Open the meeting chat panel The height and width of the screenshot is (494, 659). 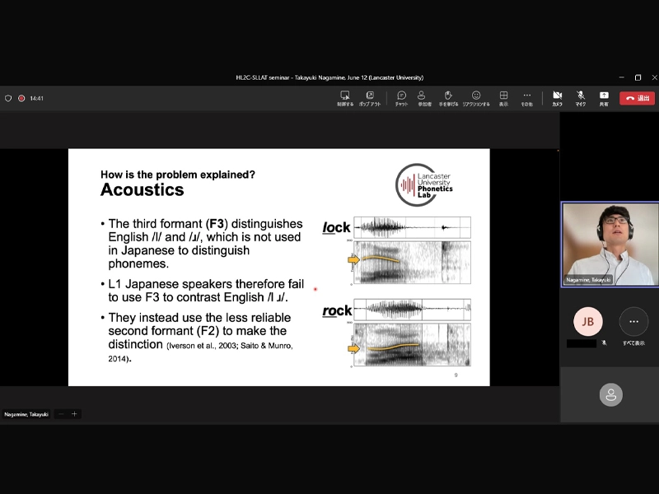click(x=401, y=97)
